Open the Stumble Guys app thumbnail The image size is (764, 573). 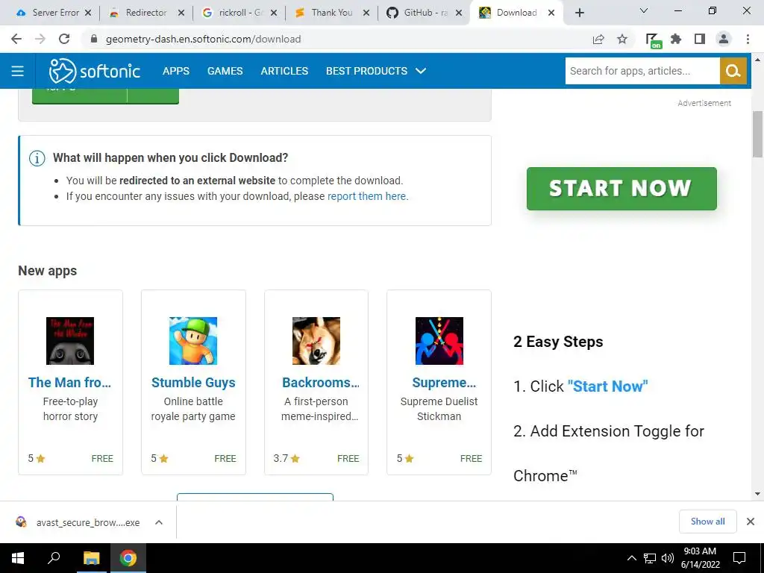click(193, 340)
